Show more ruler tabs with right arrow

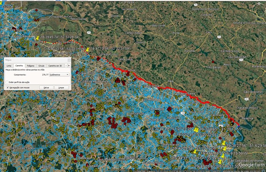pyautogui.click(x=69, y=66)
